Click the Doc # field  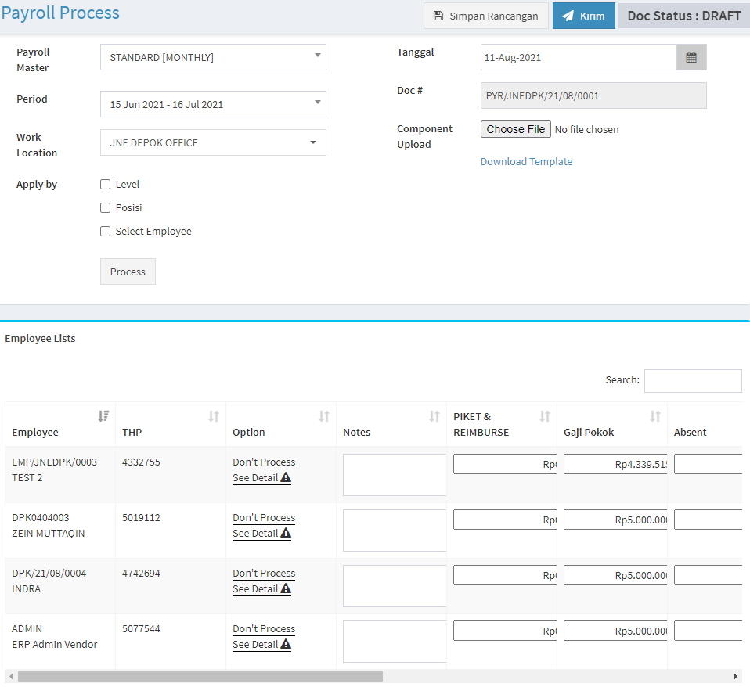[593, 95]
